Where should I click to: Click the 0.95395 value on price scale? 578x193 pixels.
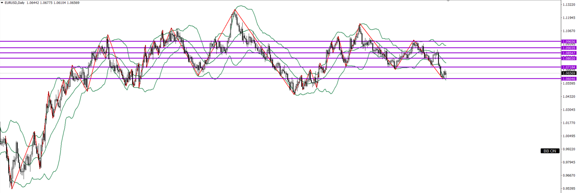click(569, 189)
